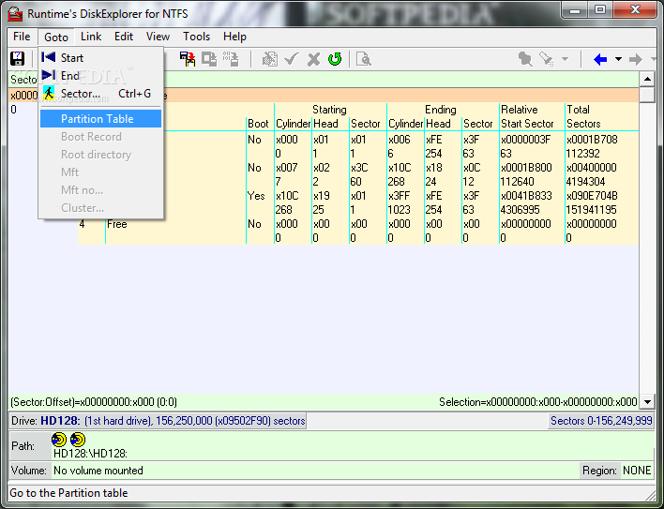664x509 pixels.
Task: Click the disabled Mft menu entry
Action: 100,172
